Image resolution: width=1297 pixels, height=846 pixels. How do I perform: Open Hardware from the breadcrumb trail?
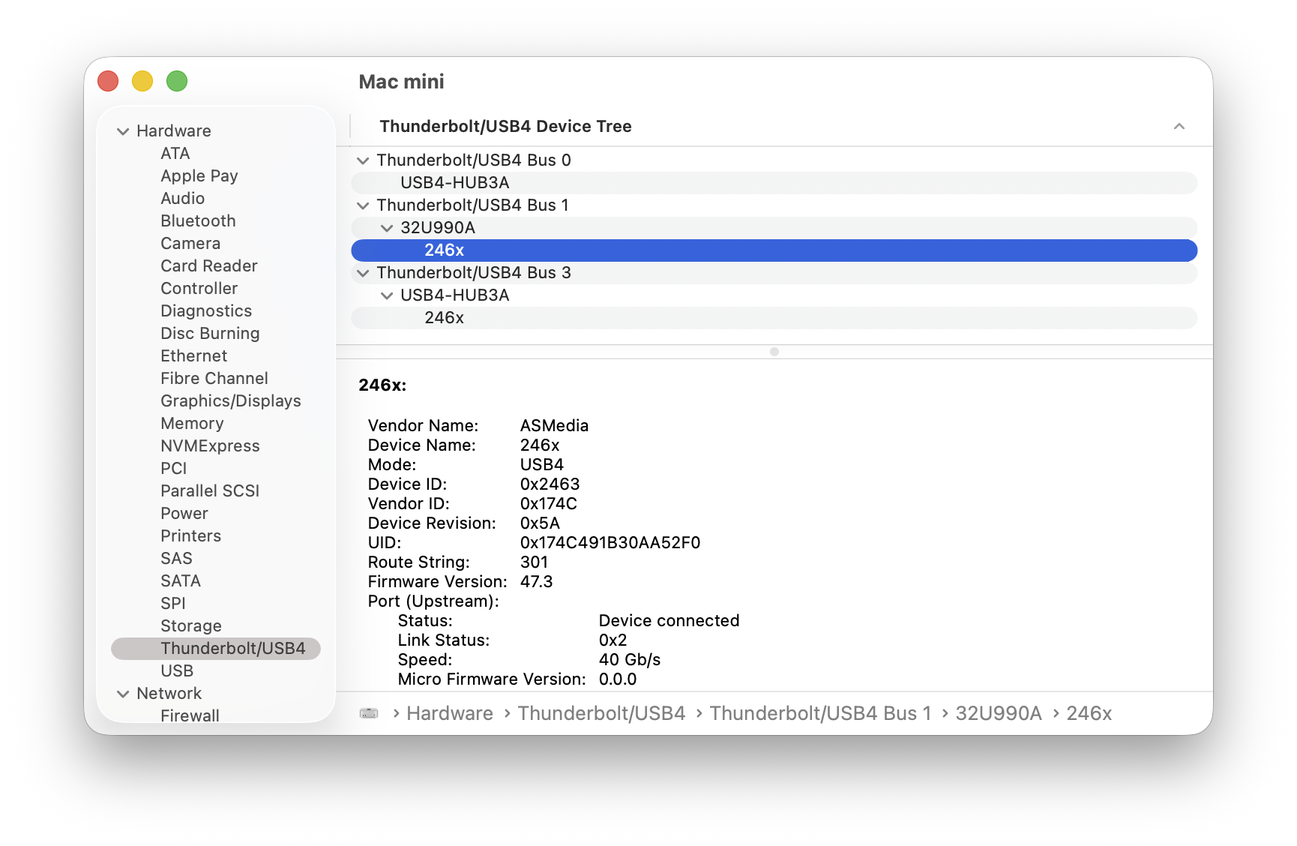[448, 713]
